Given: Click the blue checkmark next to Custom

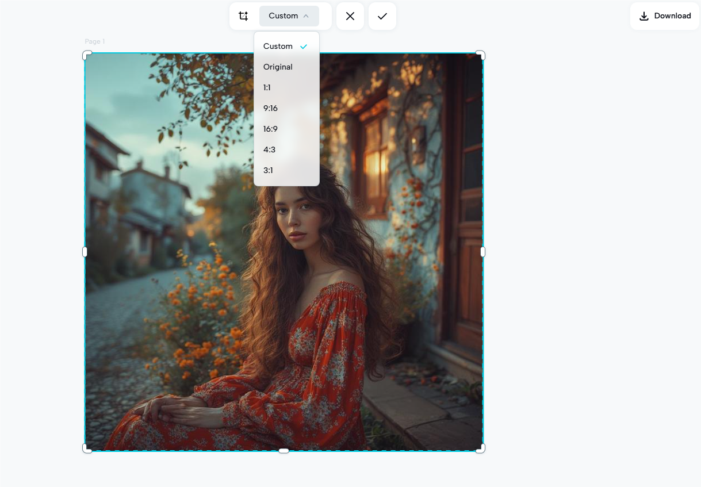Looking at the screenshot, I should point(303,46).
